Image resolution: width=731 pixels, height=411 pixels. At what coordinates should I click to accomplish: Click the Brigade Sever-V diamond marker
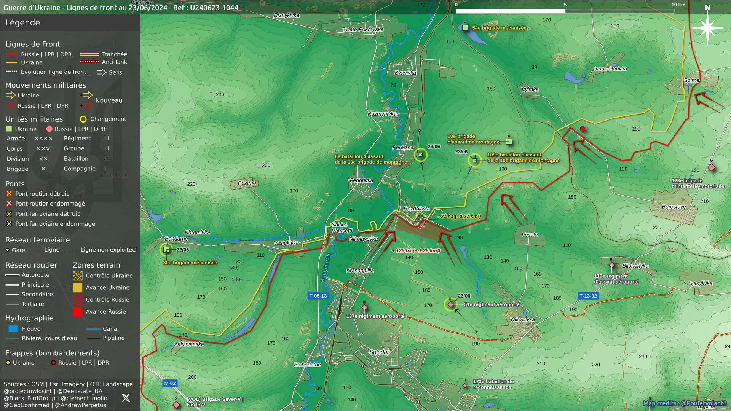tap(176, 405)
